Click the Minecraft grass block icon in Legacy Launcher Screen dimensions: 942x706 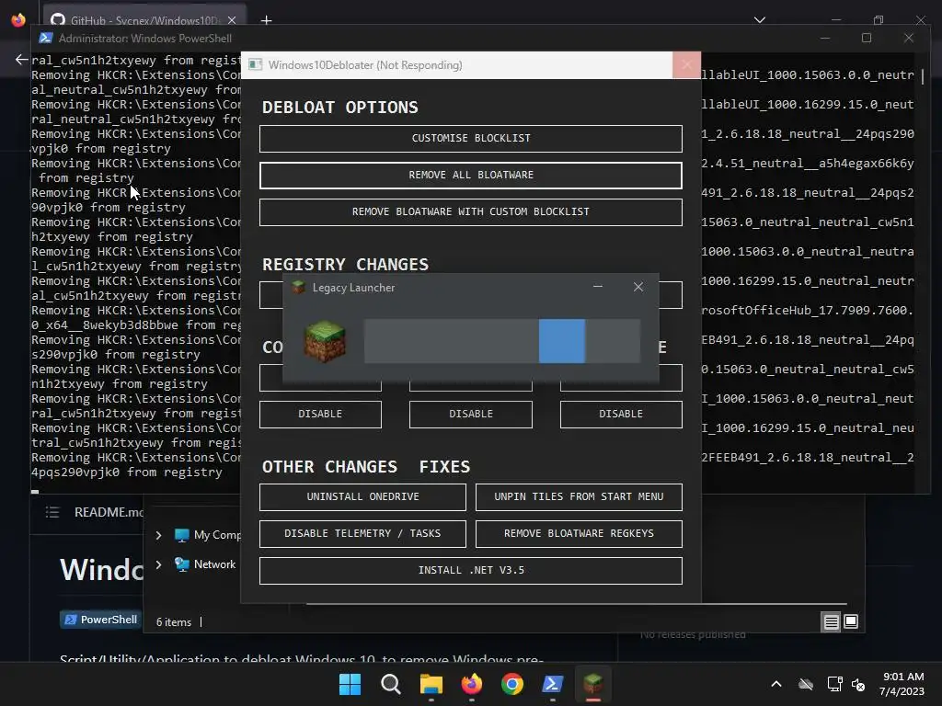pyautogui.click(x=325, y=341)
